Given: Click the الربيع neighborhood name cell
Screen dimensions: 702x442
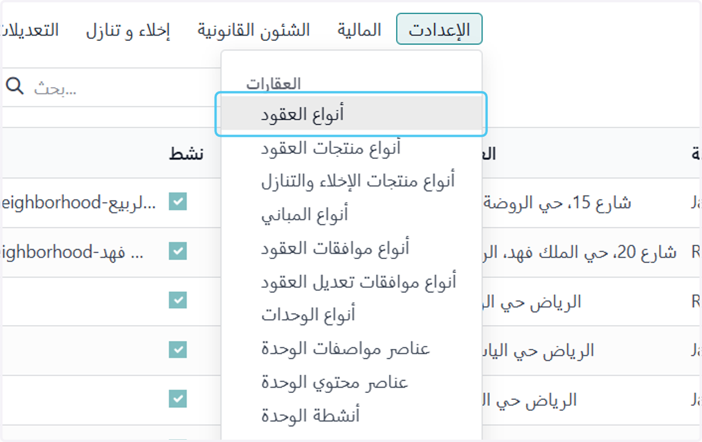Looking at the screenshot, I should point(78,203).
